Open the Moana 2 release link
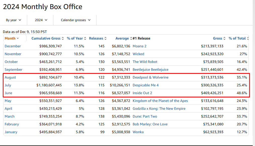Viewport: 255px width, 146px height. pos(139,46)
